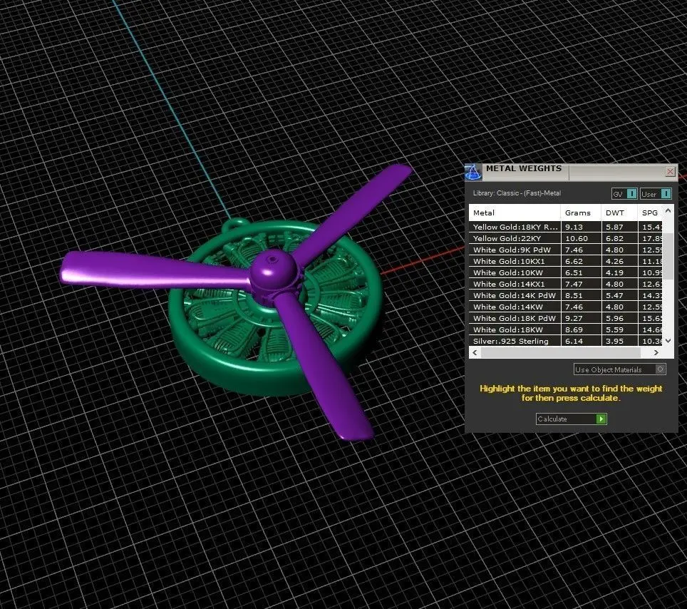The width and height of the screenshot is (687, 609).
Task: Click the Metal Weights title bar
Action: [x=571, y=172]
